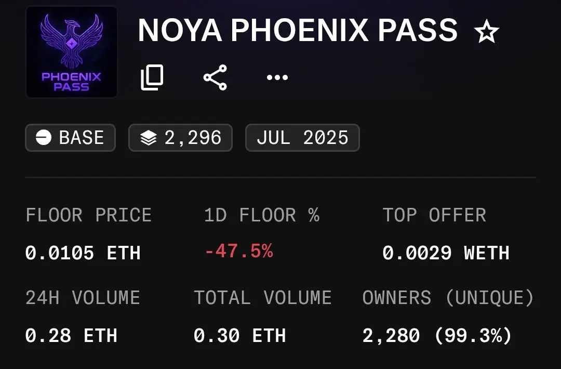Screen dimensions: 561x369
Task: Open the OWNERS (UNIQUE) stat label
Action: 448,298
